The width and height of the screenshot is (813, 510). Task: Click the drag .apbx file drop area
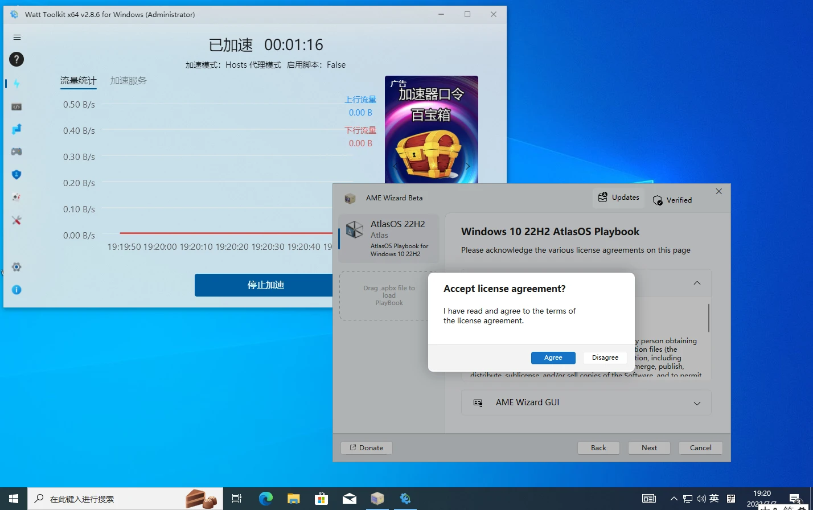pyautogui.click(x=389, y=295)
